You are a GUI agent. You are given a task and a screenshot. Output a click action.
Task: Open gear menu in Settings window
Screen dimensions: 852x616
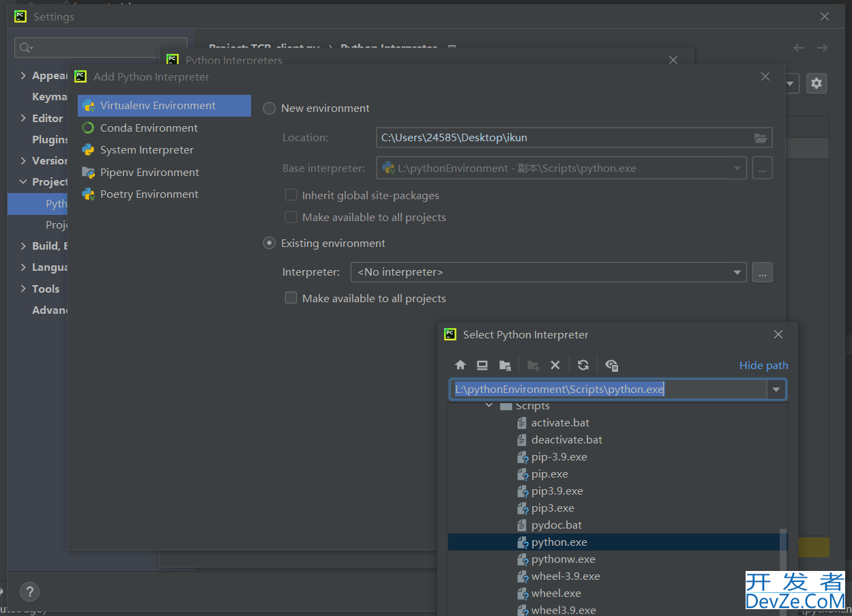click(x=817, y=83)
